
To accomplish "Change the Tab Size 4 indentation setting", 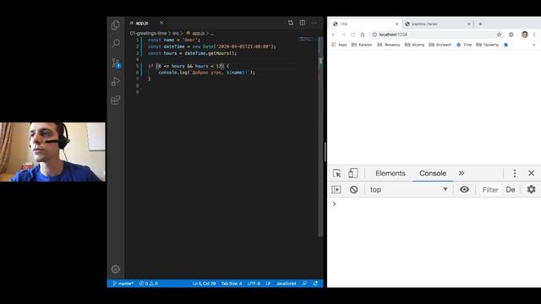I will (232, 284).
